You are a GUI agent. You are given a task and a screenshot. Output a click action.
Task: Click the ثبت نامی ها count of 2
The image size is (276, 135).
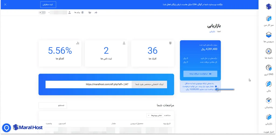click(x=106, y=51)
